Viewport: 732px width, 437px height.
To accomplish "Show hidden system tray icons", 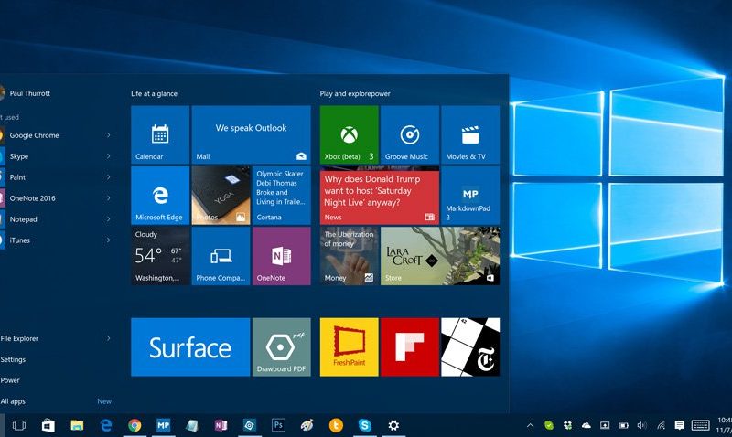I will pyautogui.click(x=530, y=425).
